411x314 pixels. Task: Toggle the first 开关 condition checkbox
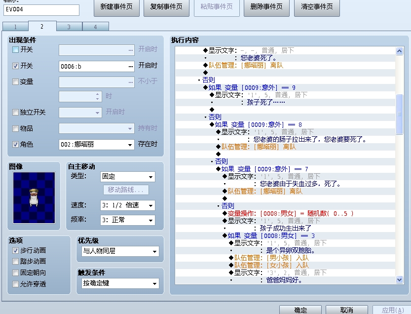(x=15, y=49)
